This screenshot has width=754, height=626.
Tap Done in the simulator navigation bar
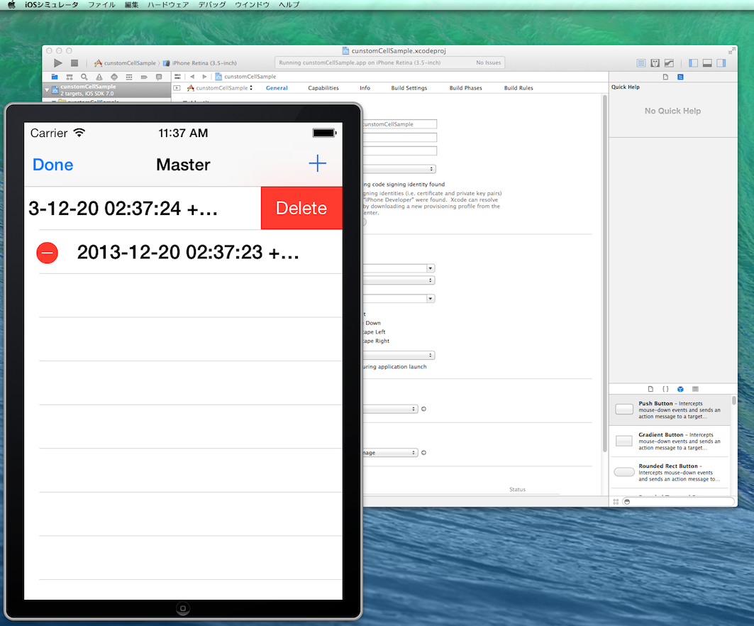click(53, 165)
